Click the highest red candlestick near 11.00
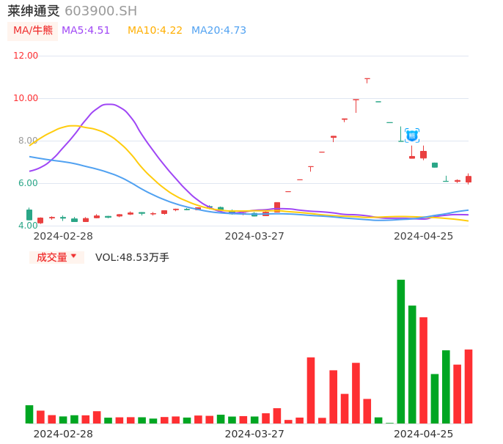The width and height of the screenshot is (503, 444). point(367,79)
